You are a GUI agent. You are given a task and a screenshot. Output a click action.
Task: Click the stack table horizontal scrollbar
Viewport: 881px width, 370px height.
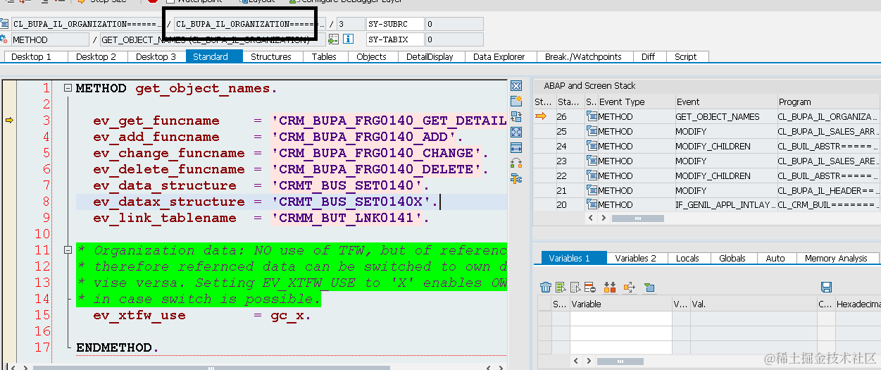tap(637, 218)
